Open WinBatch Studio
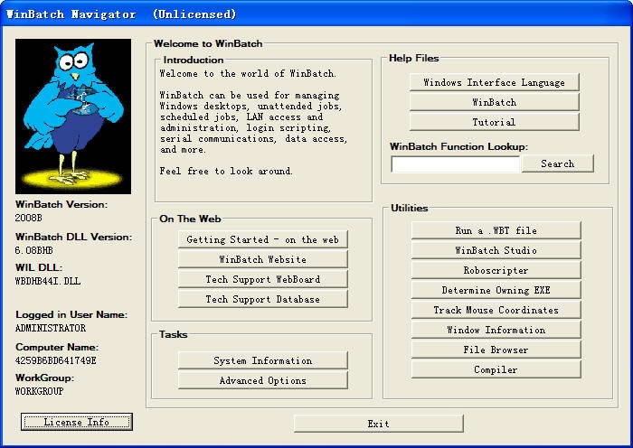The image size is (633, 448). 496,250
